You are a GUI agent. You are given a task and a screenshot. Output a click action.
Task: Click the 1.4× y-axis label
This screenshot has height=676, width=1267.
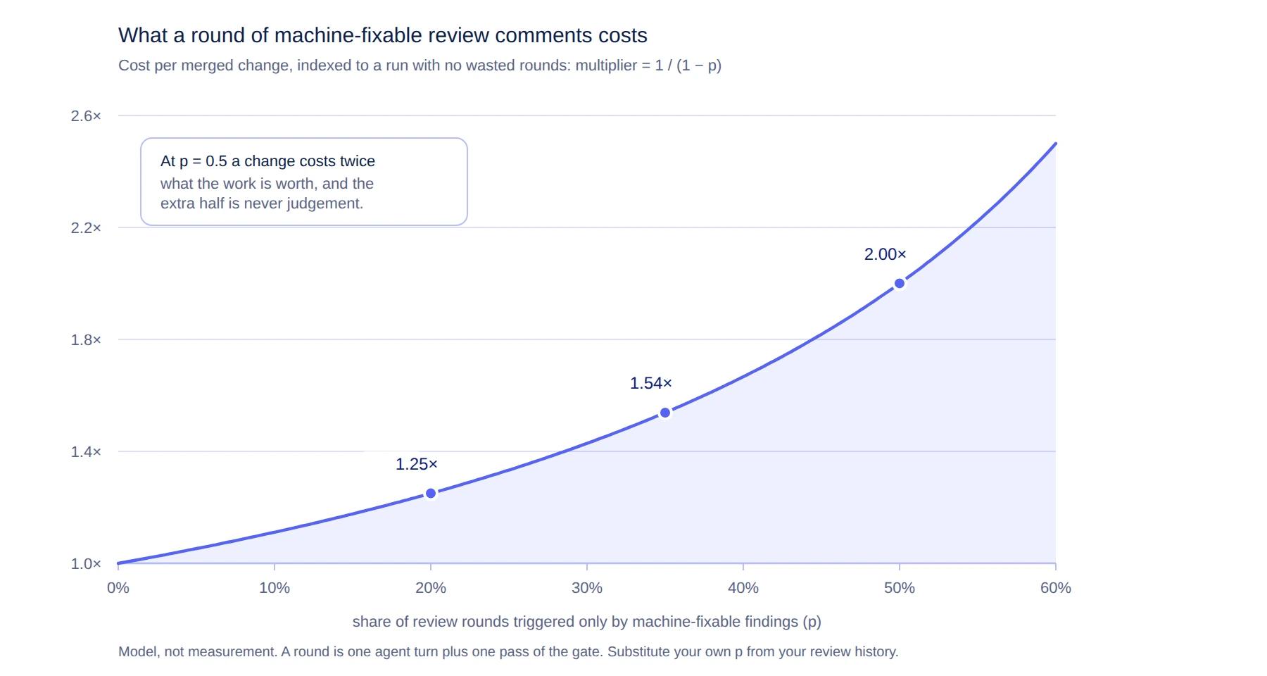[86, 452]
